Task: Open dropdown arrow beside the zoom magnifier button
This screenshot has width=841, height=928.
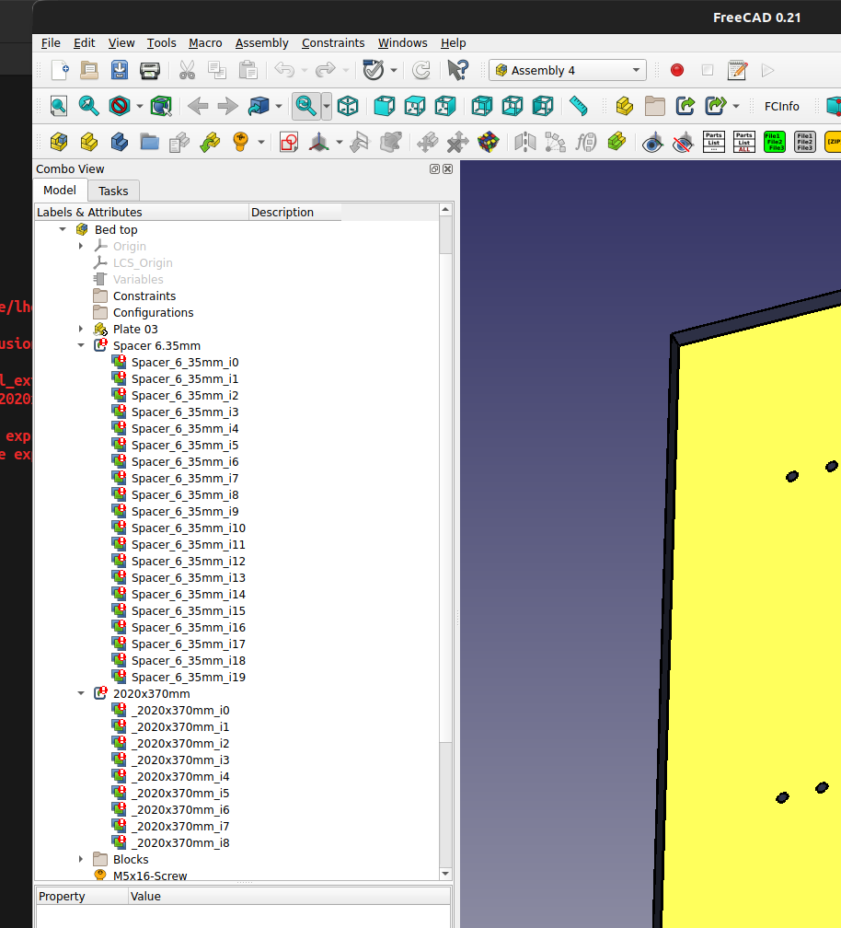Action: click(x=326, y=107)
